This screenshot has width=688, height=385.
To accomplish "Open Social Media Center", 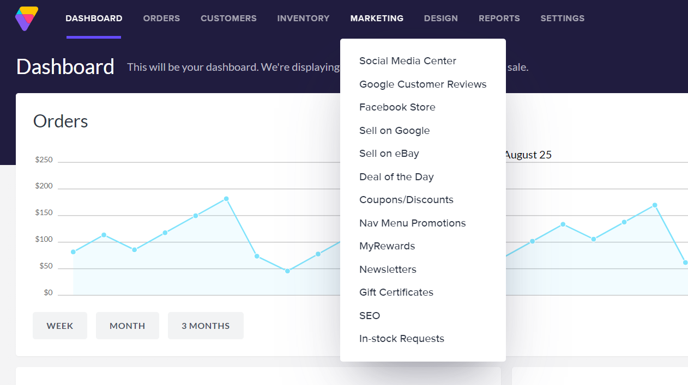I will click(x=407, y=60).
